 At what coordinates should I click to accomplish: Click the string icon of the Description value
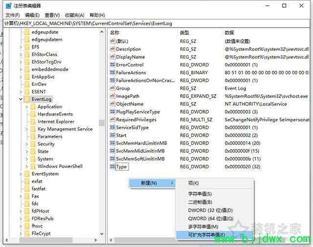point(112,49)
